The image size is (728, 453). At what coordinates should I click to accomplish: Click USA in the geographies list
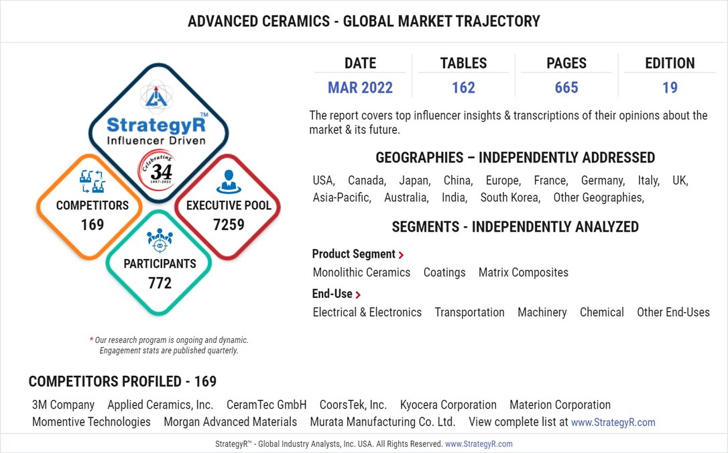point(324,181)
